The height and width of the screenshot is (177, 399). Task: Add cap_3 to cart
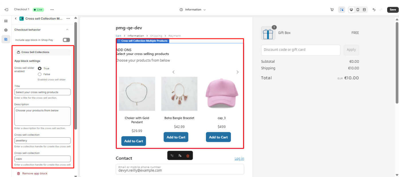pos(218,137)
